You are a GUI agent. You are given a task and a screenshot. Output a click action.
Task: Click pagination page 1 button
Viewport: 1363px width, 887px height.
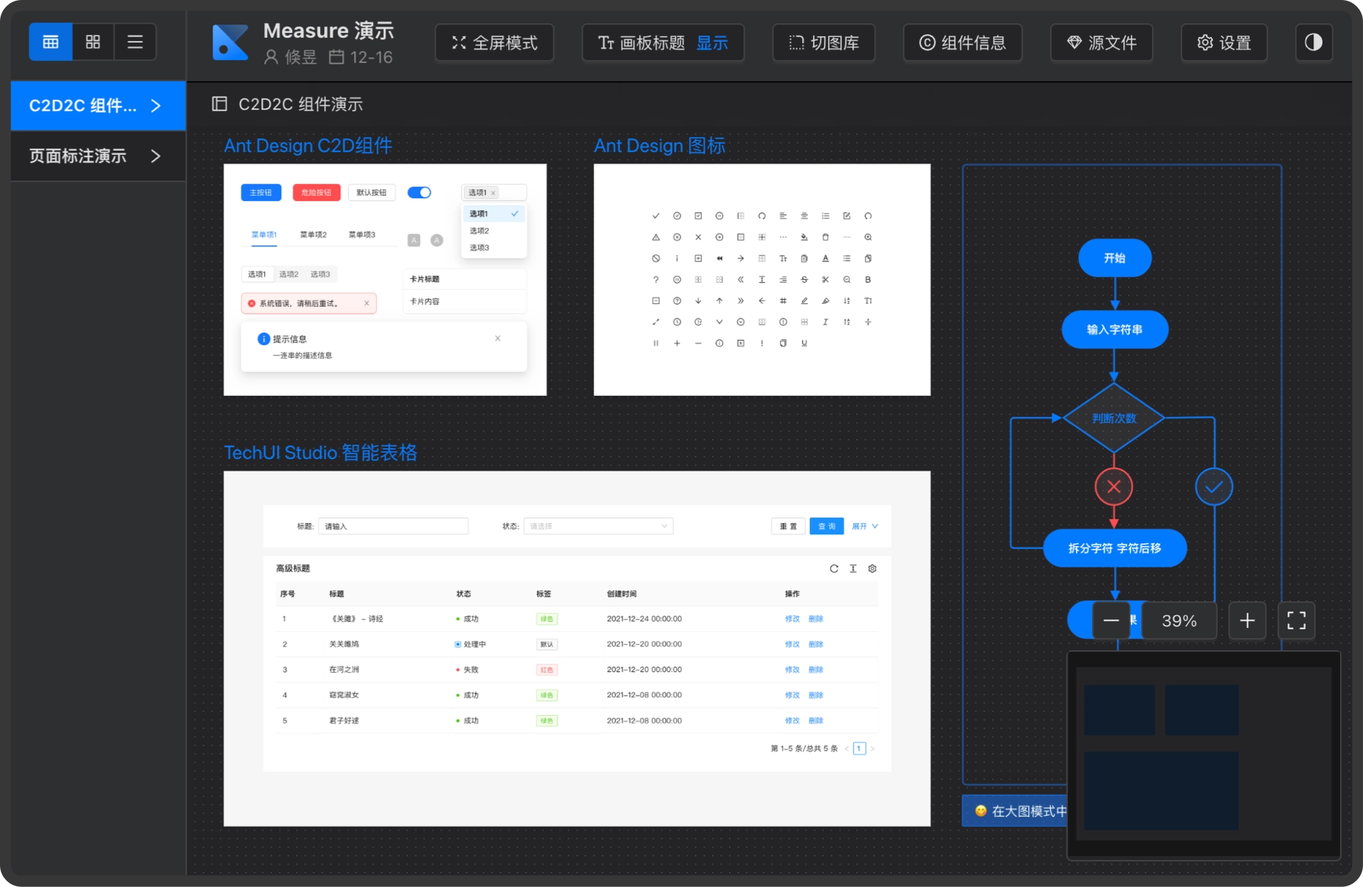[859, 748]
